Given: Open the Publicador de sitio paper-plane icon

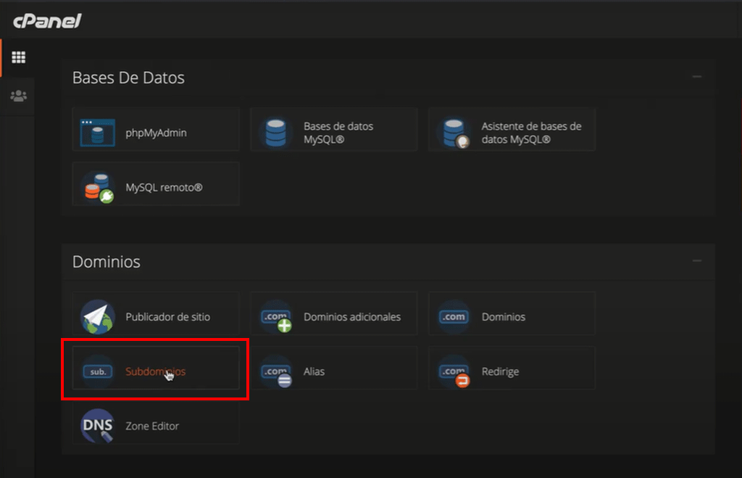Looking at the screenshot, I should pyautogui.click(x=98, y=317).
